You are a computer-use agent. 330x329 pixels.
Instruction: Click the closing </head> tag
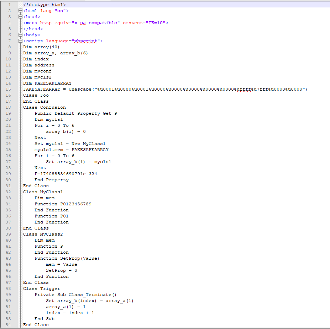coord(33,29)
